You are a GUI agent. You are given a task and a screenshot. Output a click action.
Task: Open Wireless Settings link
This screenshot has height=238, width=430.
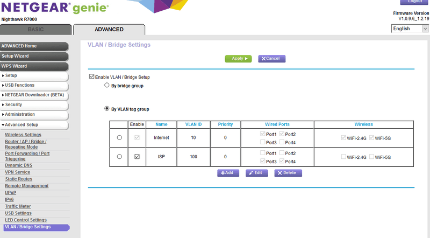point(23,135)
